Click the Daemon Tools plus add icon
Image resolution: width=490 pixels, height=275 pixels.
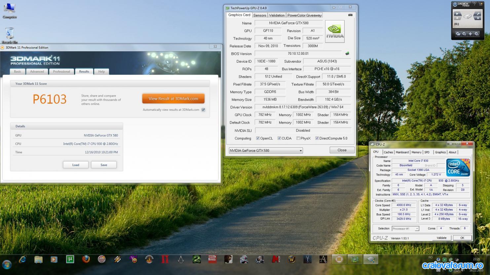[470, 34]
